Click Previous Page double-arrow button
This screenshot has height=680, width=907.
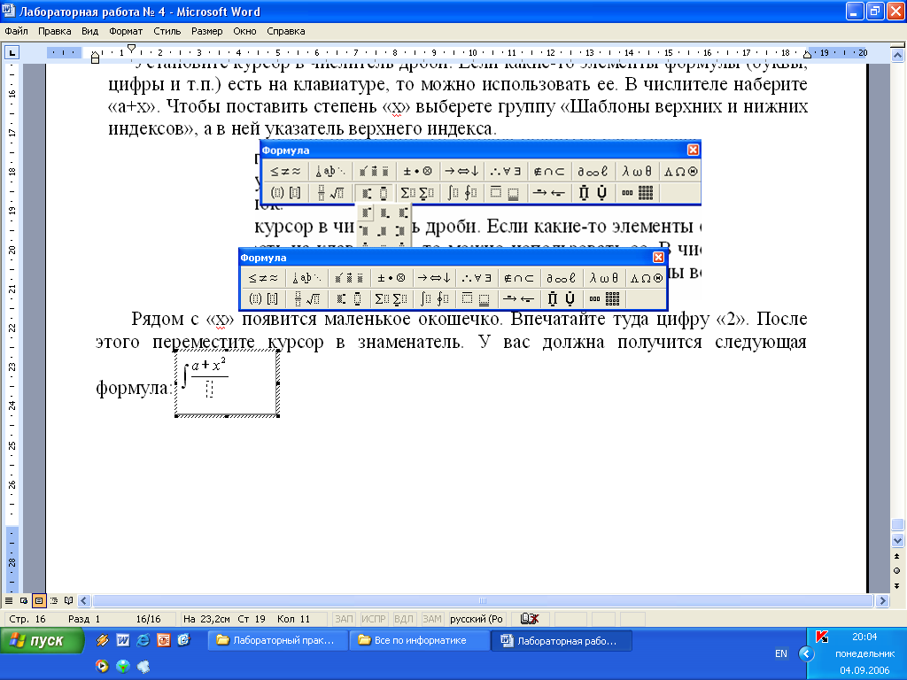click(897, 556)
